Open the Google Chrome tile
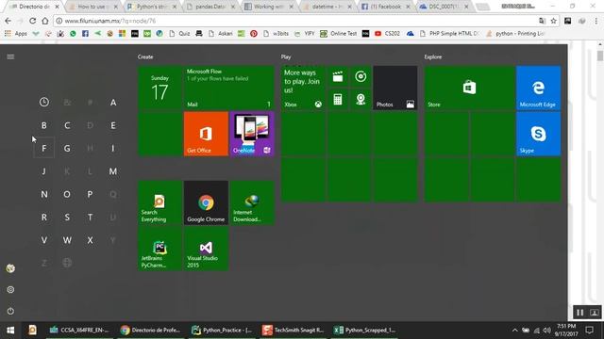This screenshot has height=339, width=604. [x=206, y=203]
